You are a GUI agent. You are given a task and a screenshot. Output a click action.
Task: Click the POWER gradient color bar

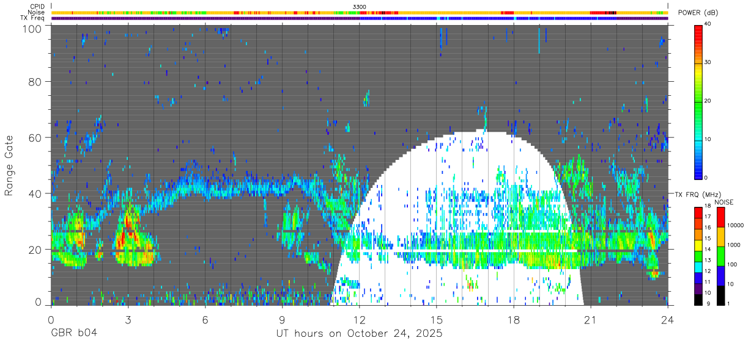tap(698, 101)
